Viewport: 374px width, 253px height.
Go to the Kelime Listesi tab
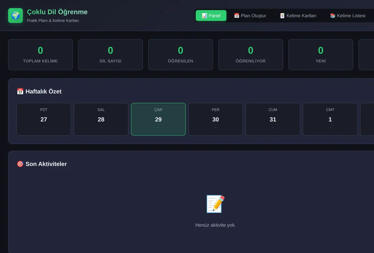coord(348,16)
